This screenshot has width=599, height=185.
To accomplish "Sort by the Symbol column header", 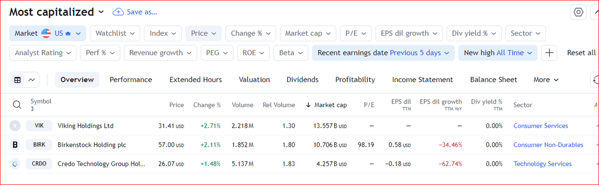I will (41, 101).
